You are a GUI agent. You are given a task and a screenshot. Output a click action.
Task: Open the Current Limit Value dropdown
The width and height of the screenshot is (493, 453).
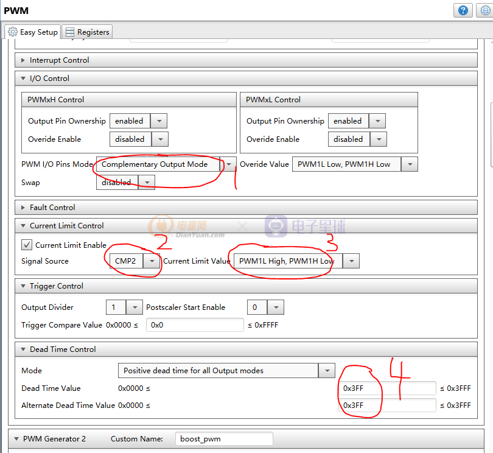pos(351,261)
